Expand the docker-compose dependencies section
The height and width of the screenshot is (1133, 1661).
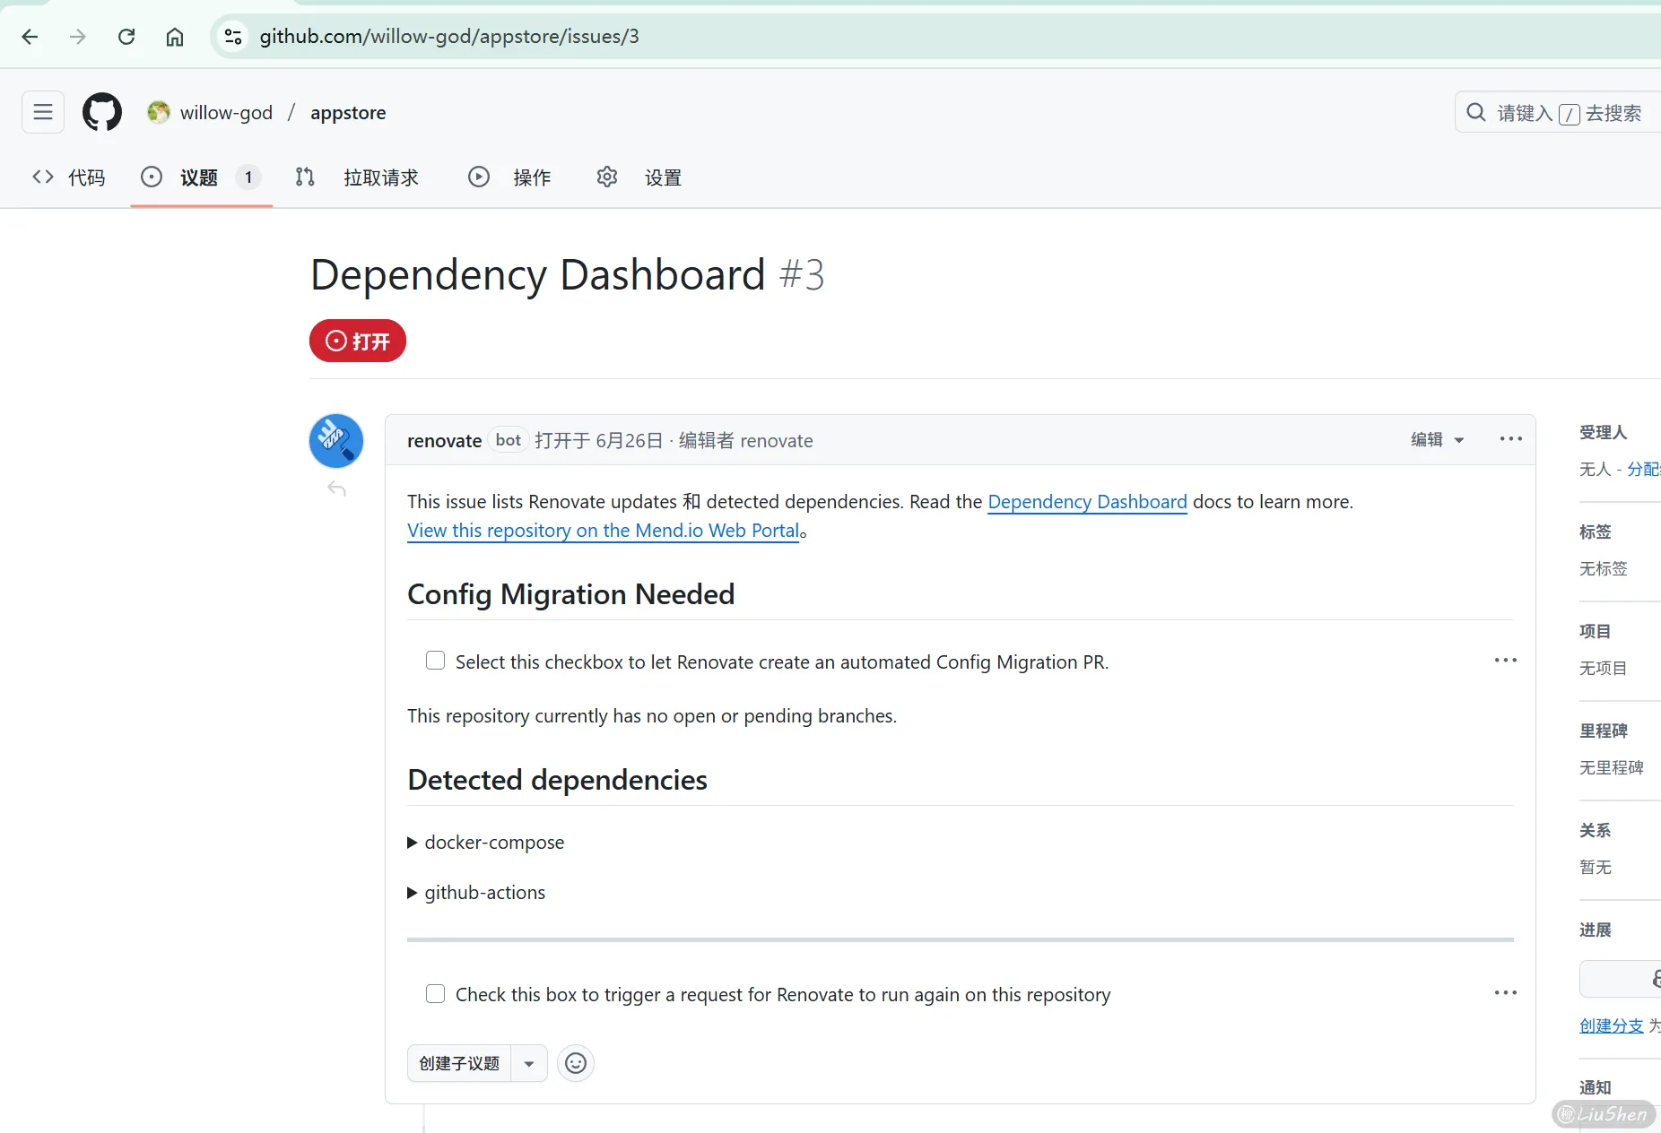485,843
